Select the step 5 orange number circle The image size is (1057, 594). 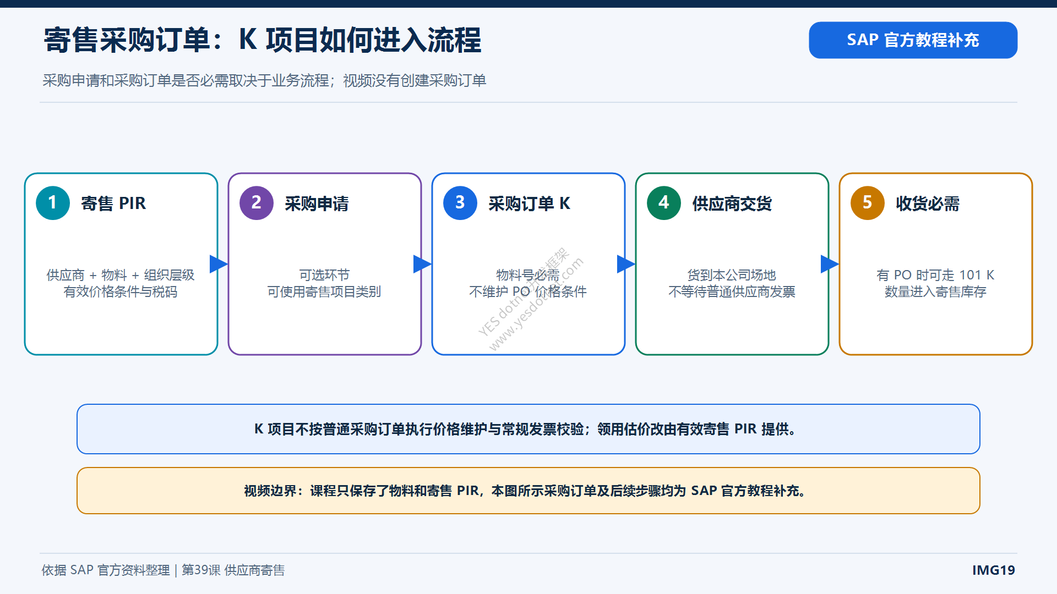pyautogui.click(x=868, y=203)
